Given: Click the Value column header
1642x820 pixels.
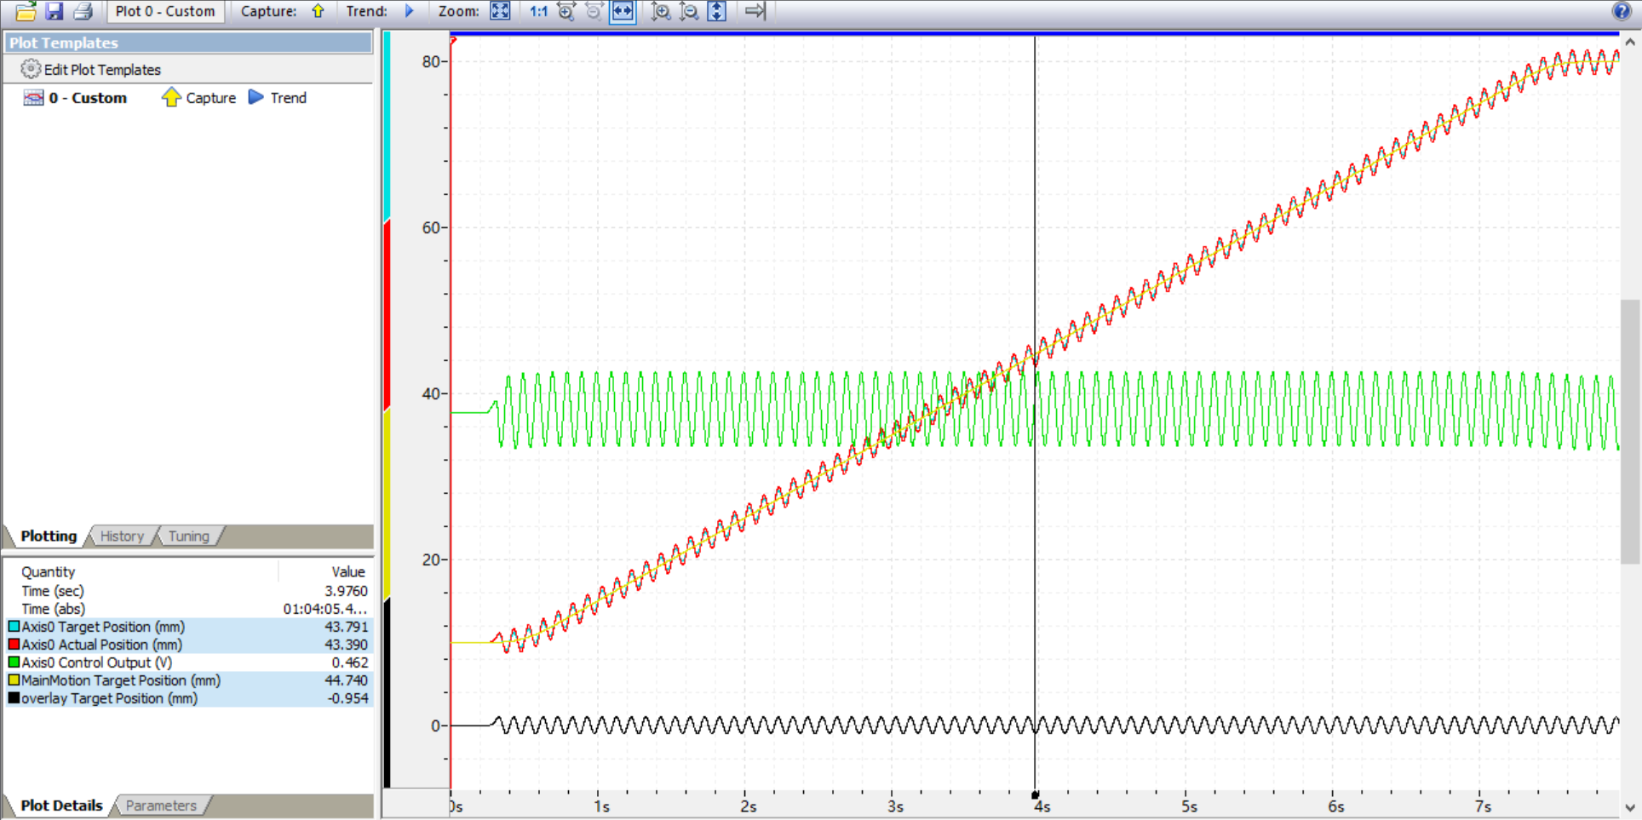Looking at the screenshot, I should 348,572.
